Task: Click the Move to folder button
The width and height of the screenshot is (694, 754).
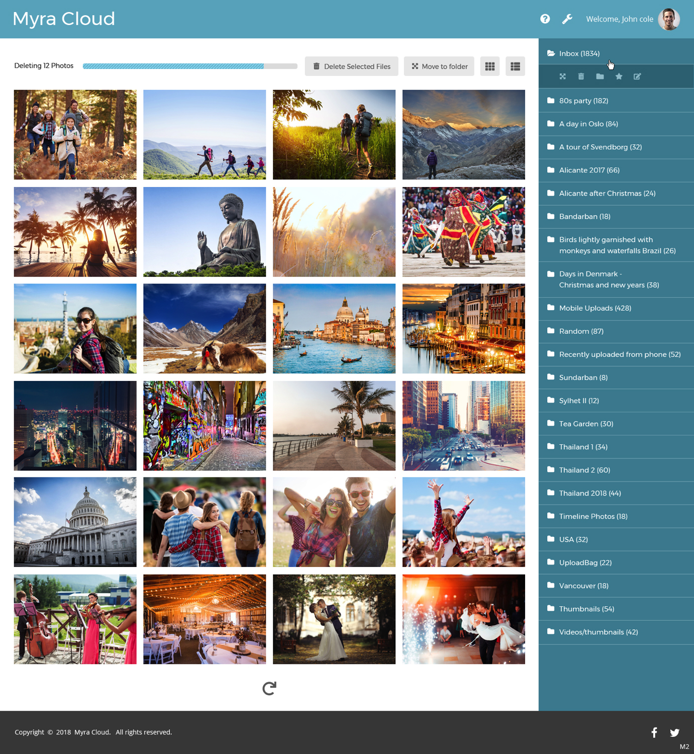Action: click(439, 66)
